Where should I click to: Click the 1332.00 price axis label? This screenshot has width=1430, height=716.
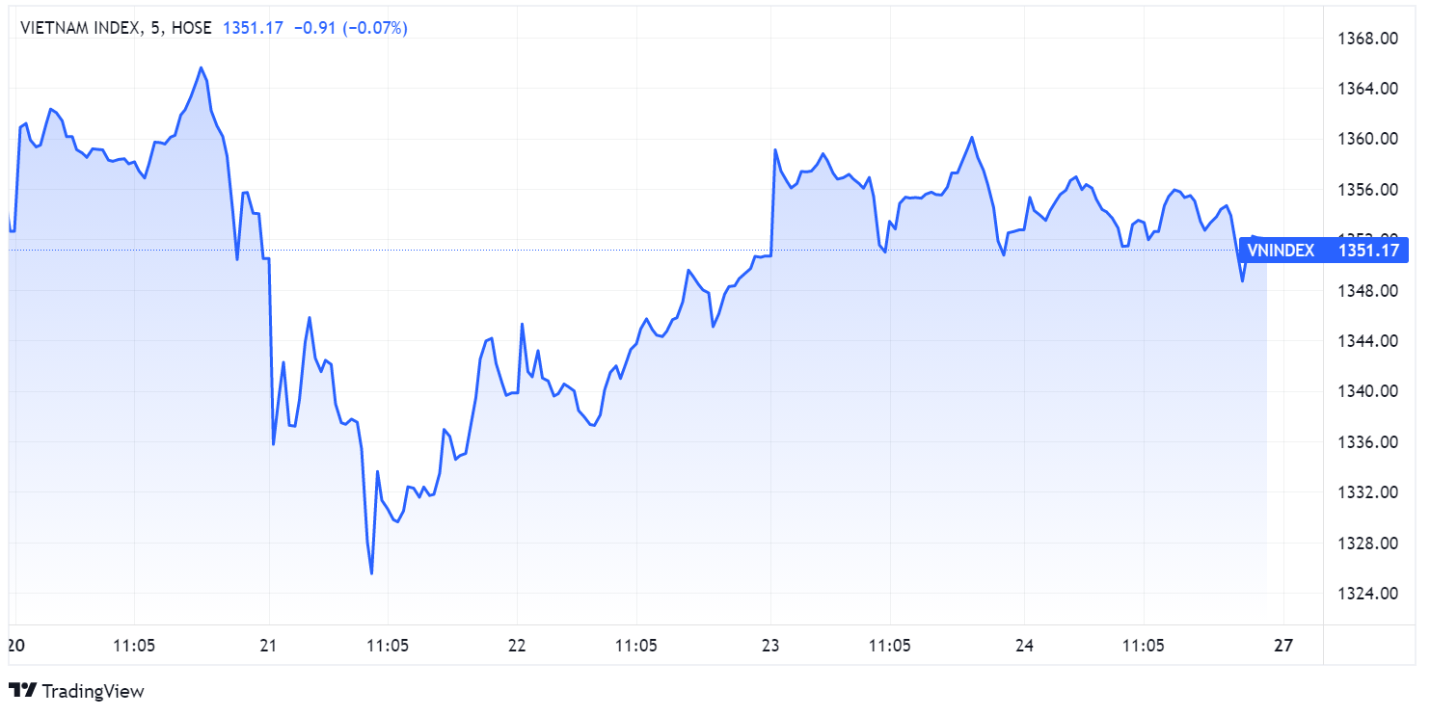coord(1370,492)
